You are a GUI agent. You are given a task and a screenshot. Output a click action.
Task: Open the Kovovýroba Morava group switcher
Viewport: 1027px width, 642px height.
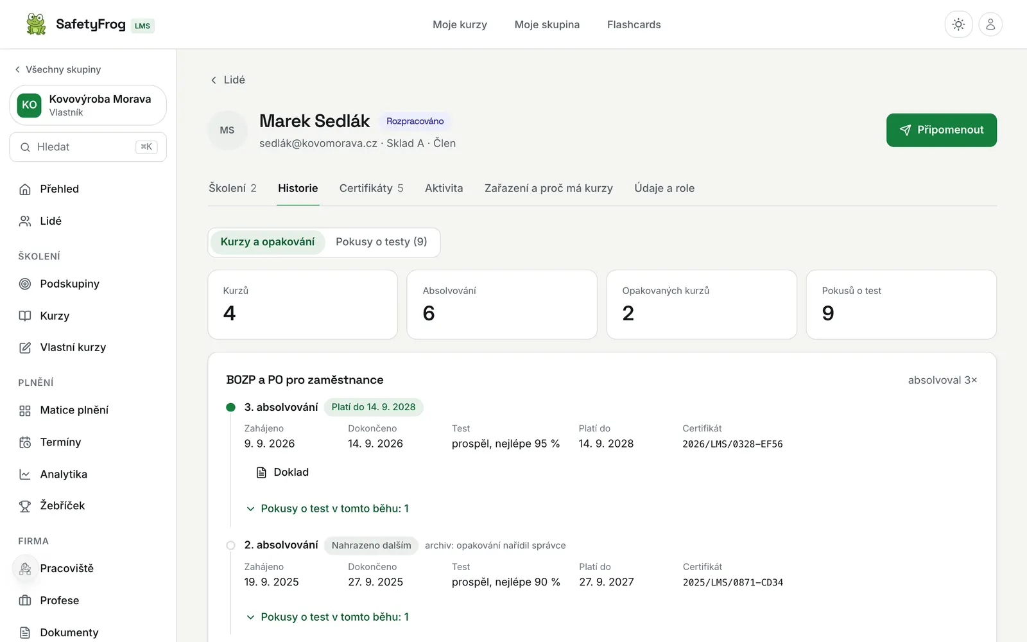click(88, 105)
